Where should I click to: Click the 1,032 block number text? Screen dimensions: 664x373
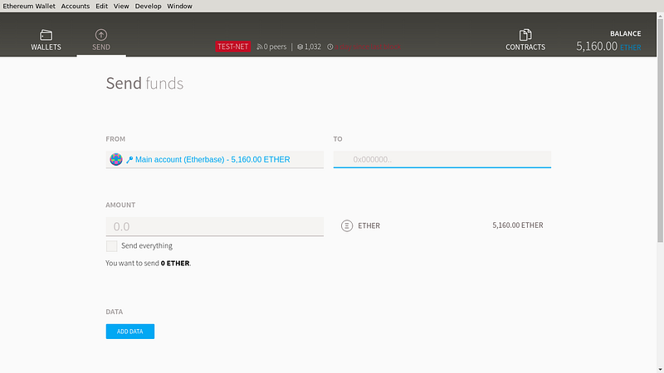coord(313,46)
